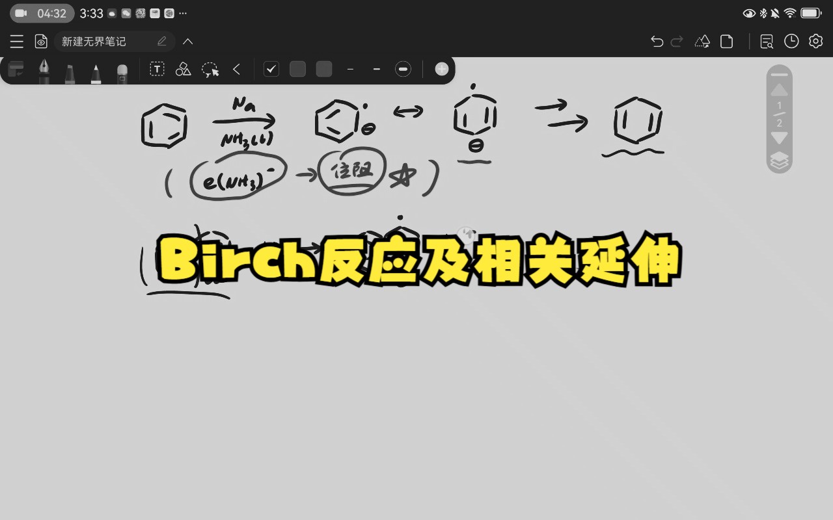Insert a text box

[157, 69]
